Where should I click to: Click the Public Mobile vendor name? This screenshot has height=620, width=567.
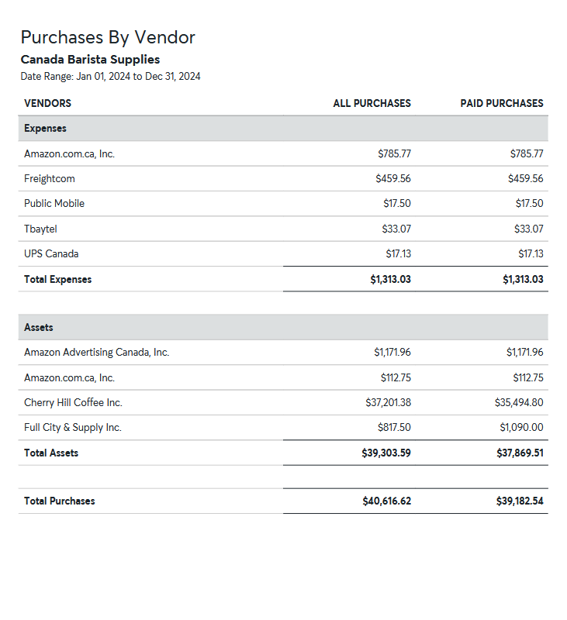click(x=54, y=203)
